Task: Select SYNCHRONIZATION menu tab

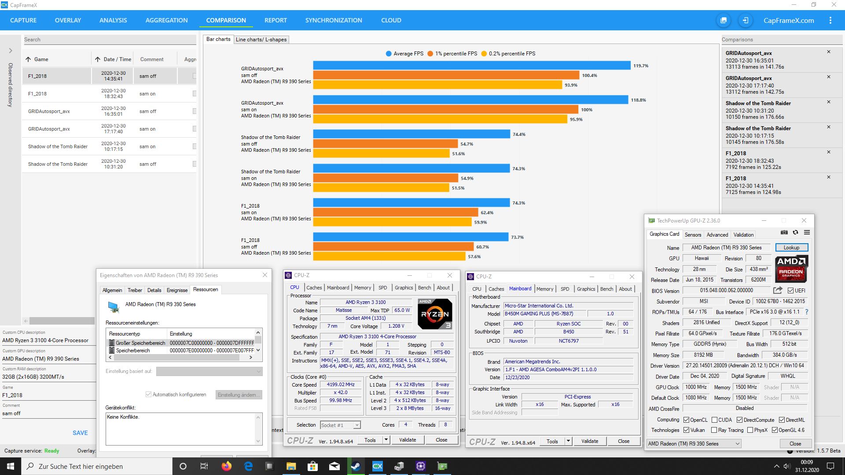Action: (333, 19)
